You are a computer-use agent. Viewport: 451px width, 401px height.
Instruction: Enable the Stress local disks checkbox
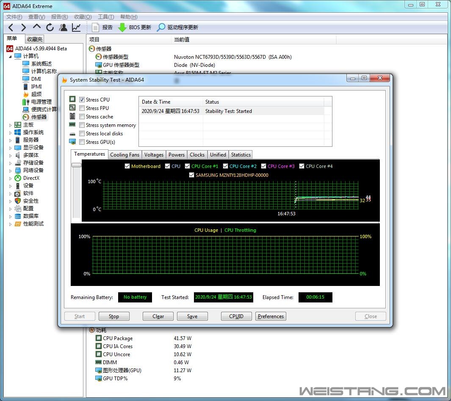[82, 134]
